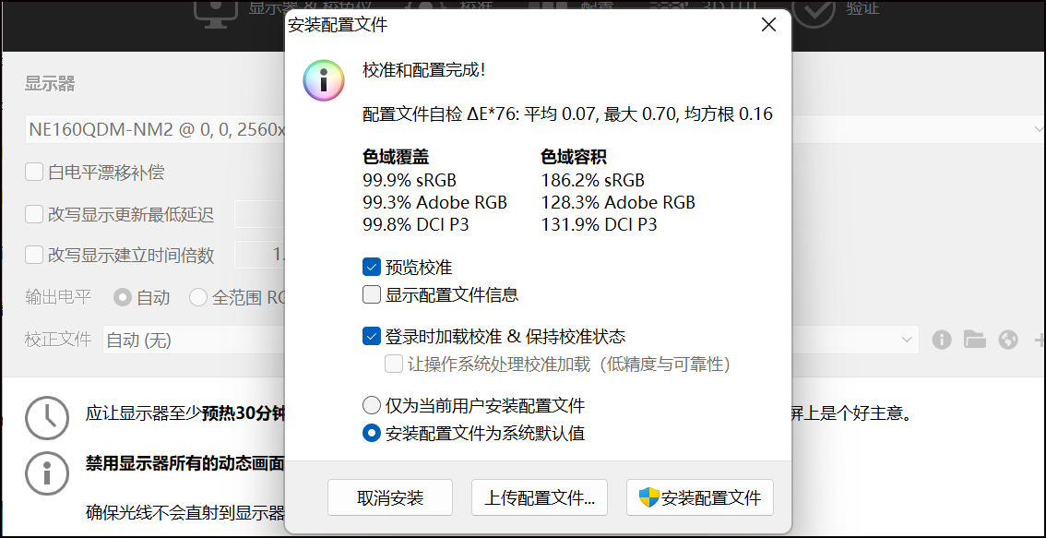Image resolution: width=1046 pixels, height=538 pixels.
Task: Toggle the 预览校准 checkbox
Action: click(372, 268)
